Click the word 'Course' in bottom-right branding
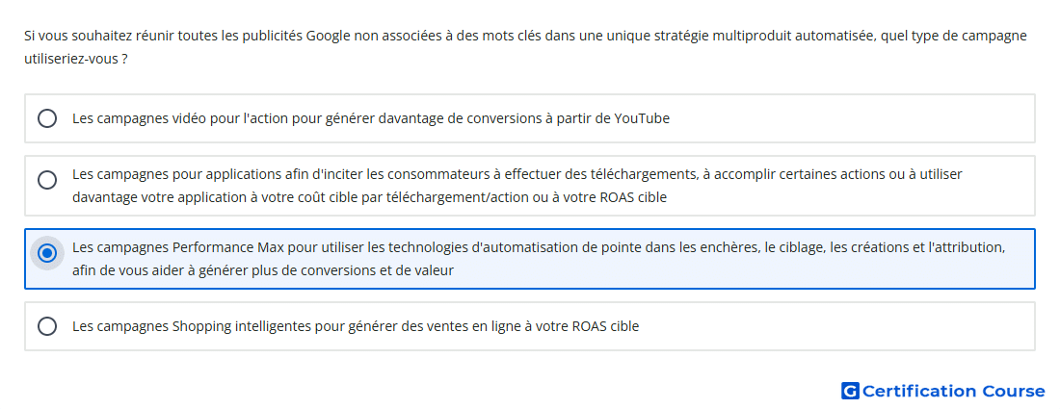The height and width of the screenshot is (409, 1060). [x=1014, y=391]
